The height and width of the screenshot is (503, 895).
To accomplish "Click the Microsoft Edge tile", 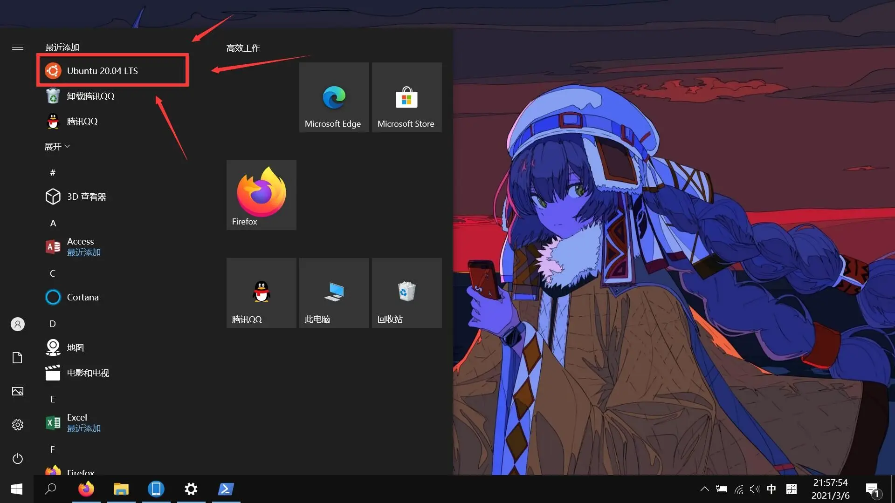I will point(334,97).
